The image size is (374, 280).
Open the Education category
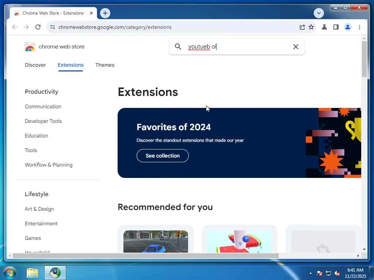pos(37,136)
